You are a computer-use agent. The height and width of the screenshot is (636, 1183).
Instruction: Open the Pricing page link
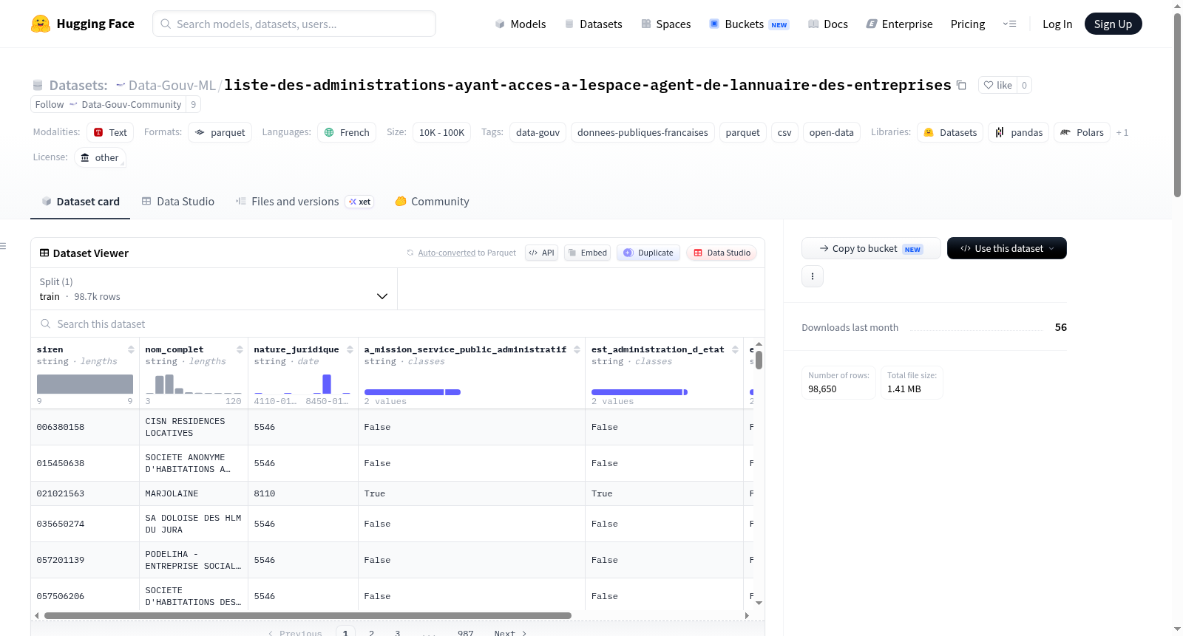point(967,24)
